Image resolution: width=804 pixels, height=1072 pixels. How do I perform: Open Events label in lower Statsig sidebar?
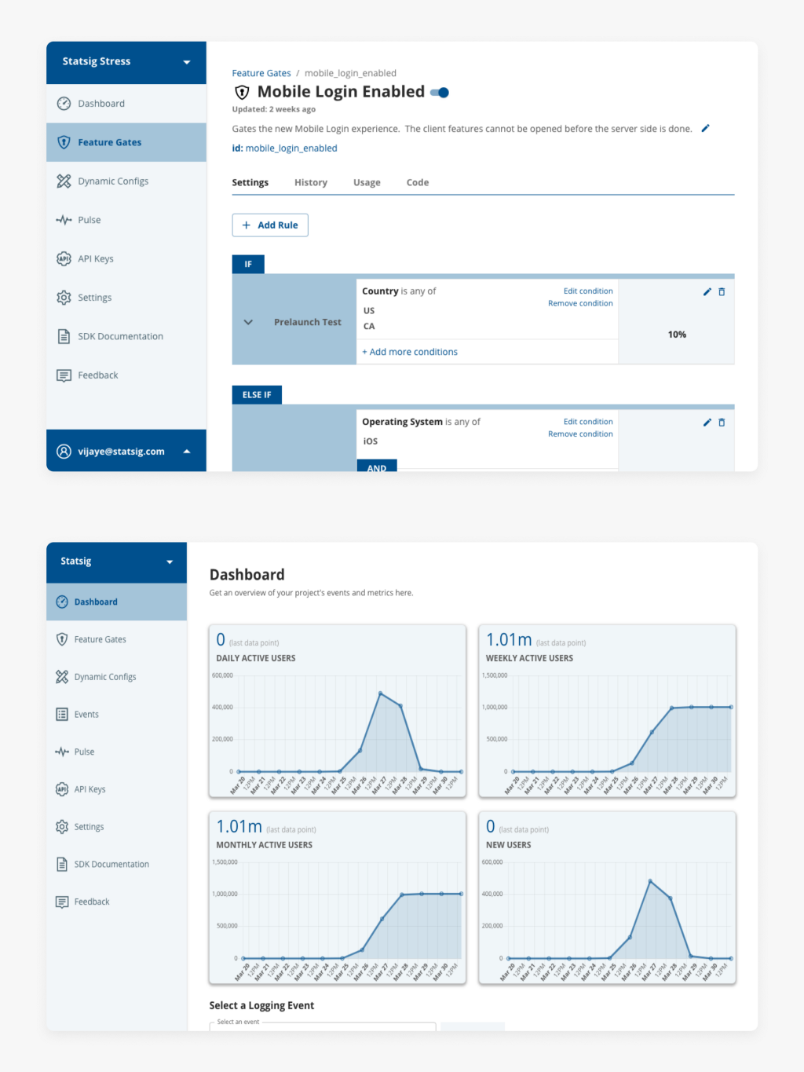(86, 715)
